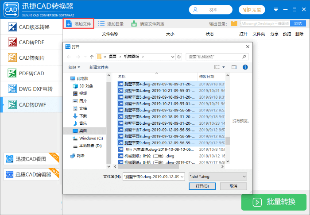Select 下载 in folder tree

pos(80,116)
